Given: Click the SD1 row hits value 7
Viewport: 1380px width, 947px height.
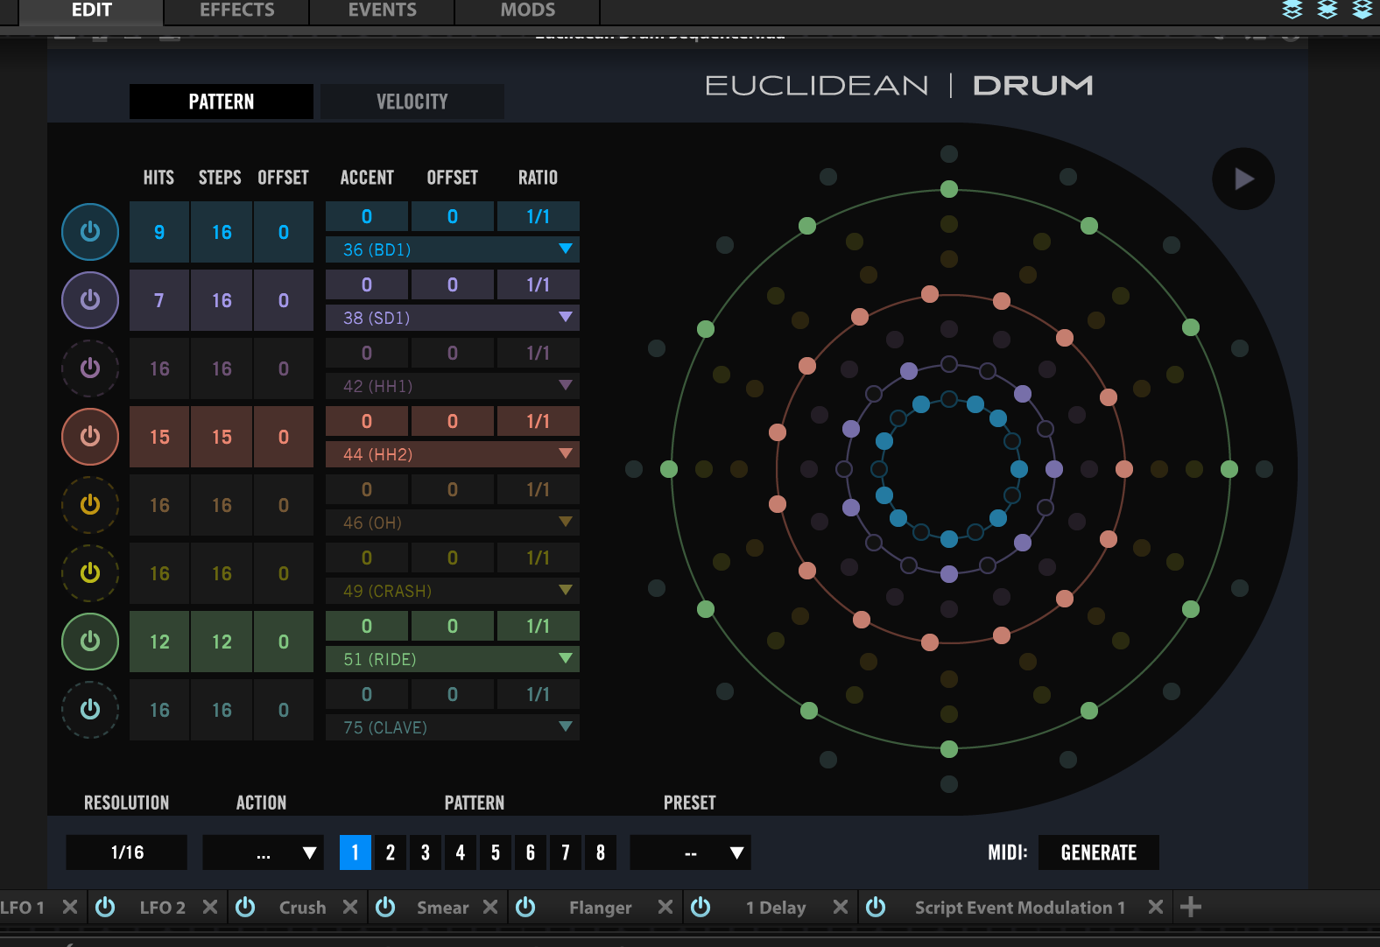Looking at the screenshot, I should 159,300.
